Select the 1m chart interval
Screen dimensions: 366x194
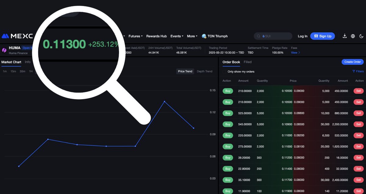coord(5,71)
